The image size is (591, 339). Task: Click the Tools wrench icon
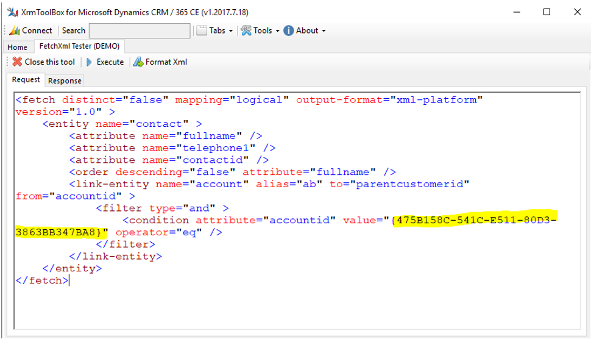point(246,30)
